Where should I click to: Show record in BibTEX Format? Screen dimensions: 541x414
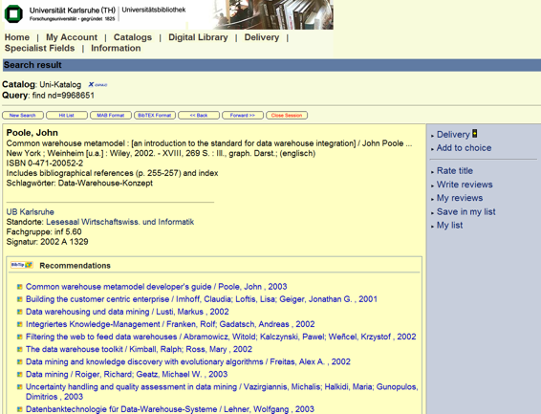click(x=155, y=116)
